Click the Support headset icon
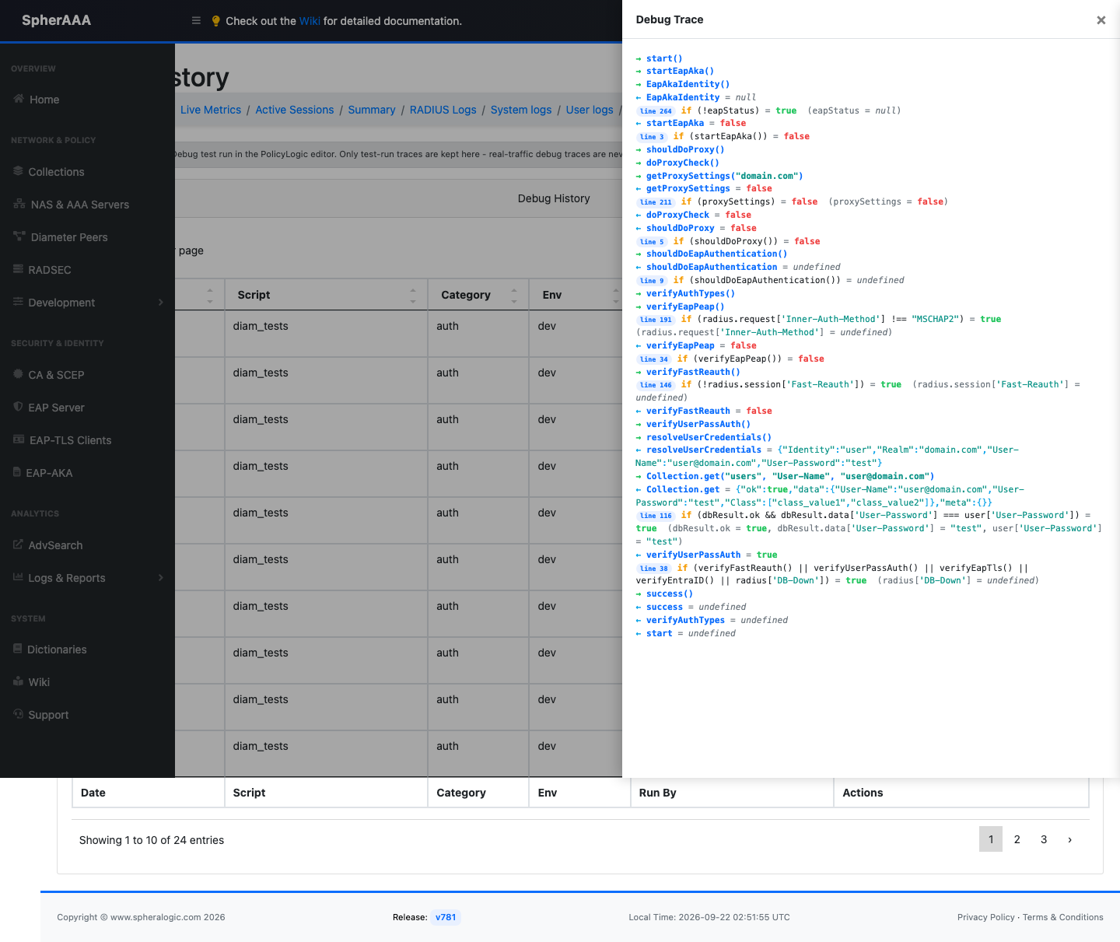 pyautogui.click(x=18, y=714)
